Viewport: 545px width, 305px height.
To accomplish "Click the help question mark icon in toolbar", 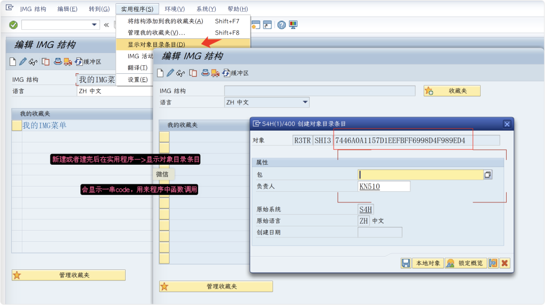I will click(281, 25).
